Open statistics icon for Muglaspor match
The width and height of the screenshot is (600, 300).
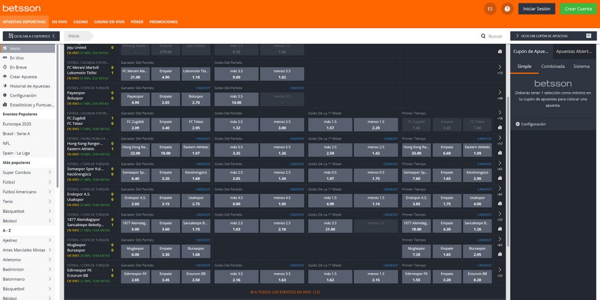[500, 254]
